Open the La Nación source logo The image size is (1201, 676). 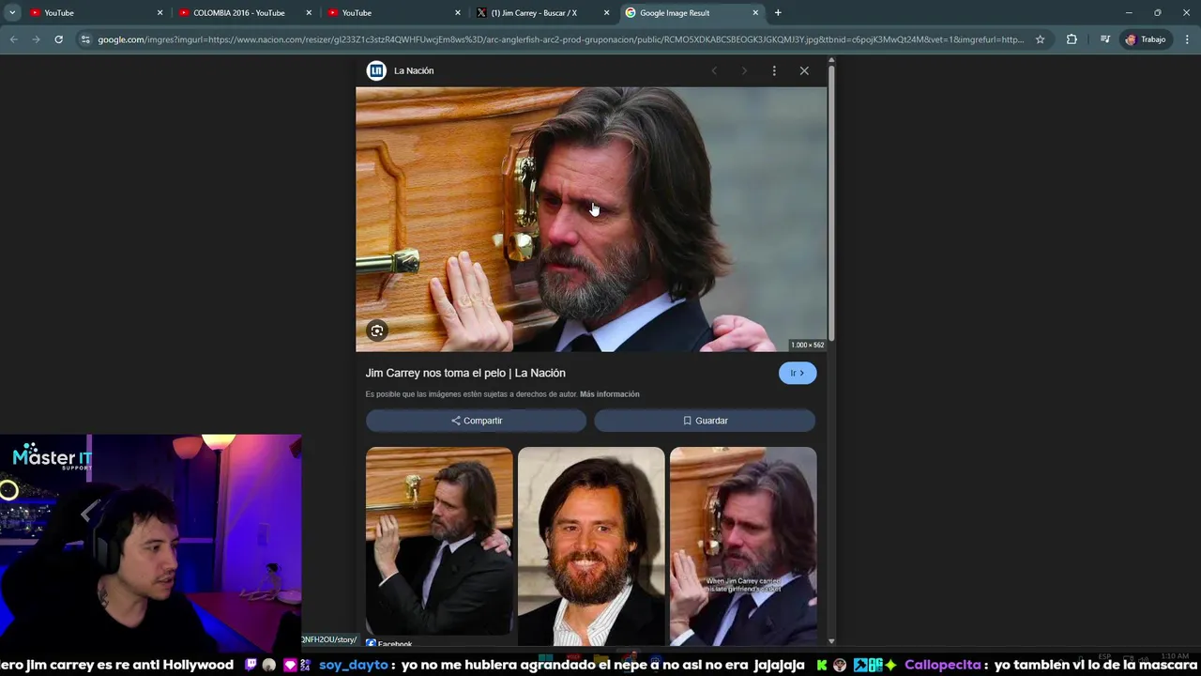click(x=376, y=70)
